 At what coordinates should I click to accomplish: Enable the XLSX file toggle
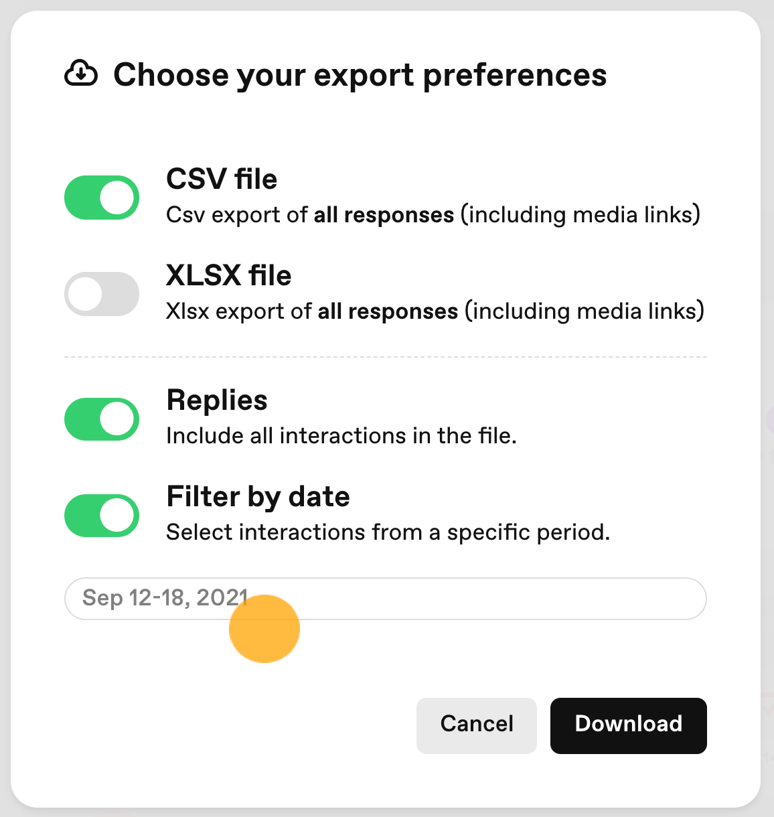(102, 294)
